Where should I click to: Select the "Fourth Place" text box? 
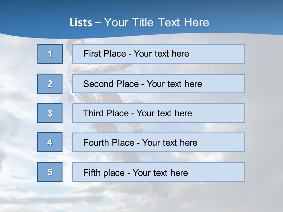159,143
